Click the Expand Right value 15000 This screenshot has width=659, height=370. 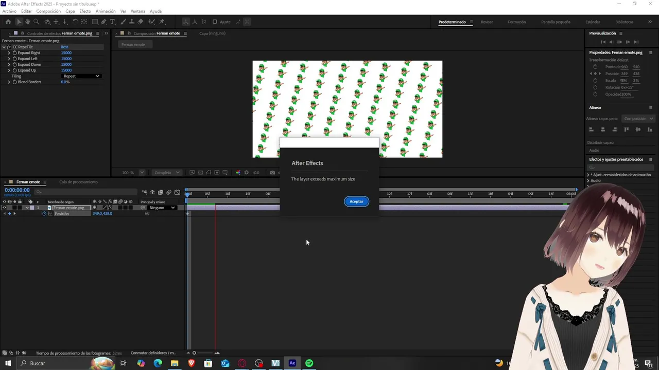point(66,53)
